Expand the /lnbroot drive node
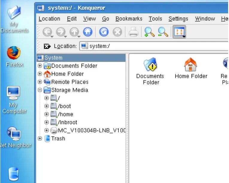The width and height of the screenshot is (229, 183). tap(46, 122)
